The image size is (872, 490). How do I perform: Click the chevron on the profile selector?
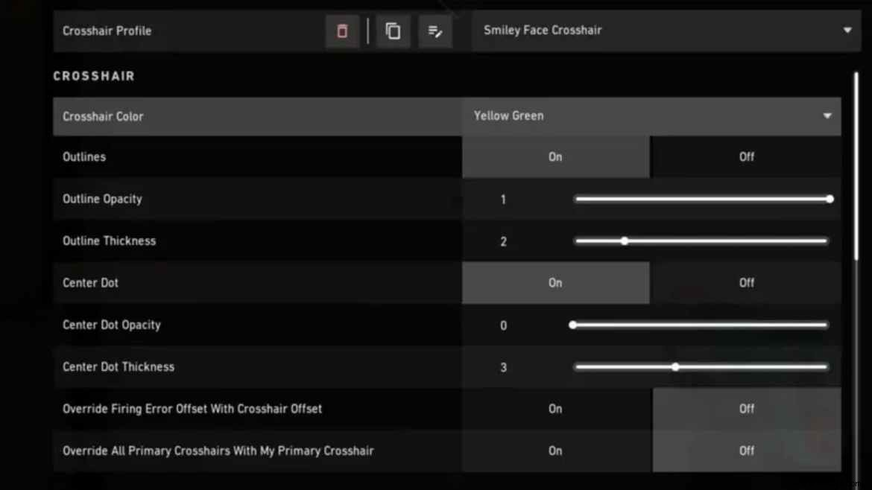(847, 31)
